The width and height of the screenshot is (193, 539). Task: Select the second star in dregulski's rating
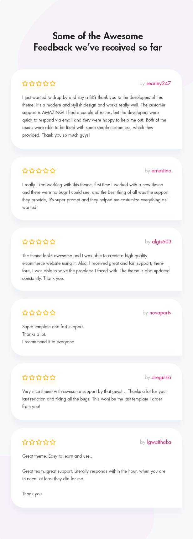[32, 377]
